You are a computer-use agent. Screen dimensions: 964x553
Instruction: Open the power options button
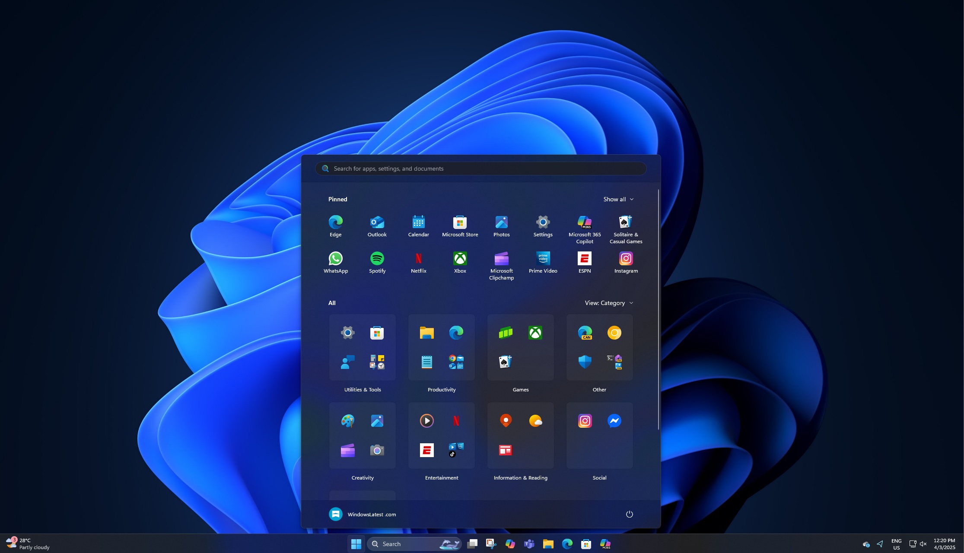pyautogui.click(x=630, y=514)
